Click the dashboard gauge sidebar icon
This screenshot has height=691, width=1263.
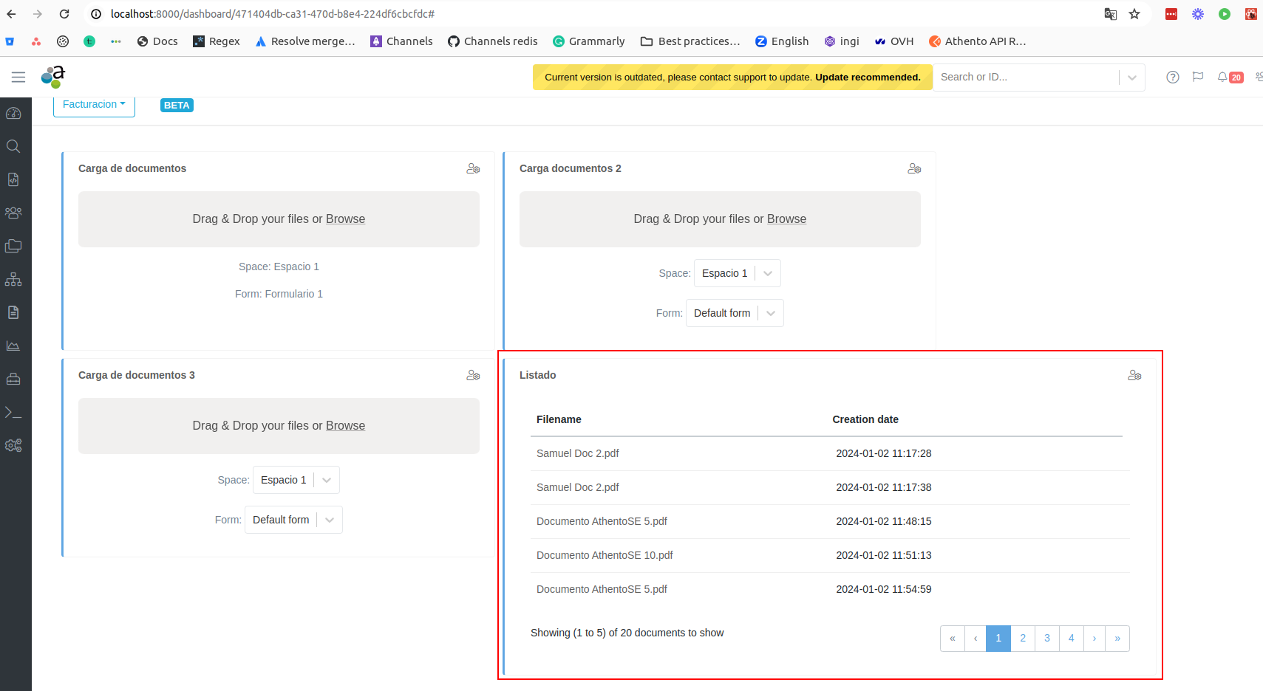(13, 113)
